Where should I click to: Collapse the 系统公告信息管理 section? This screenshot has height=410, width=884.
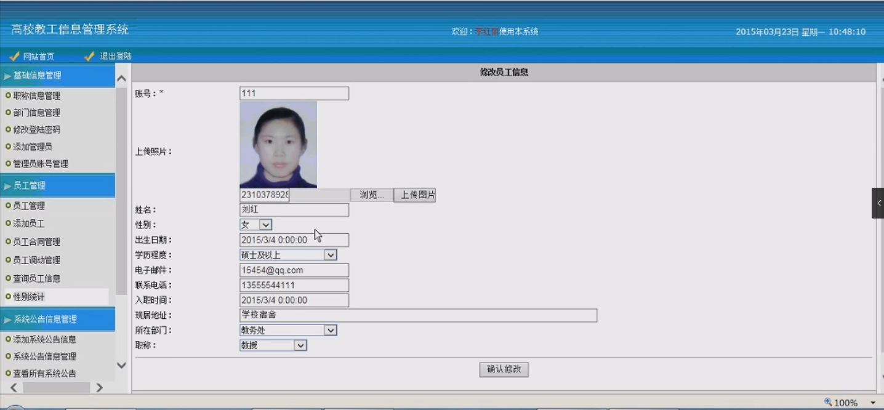(58, 320)
